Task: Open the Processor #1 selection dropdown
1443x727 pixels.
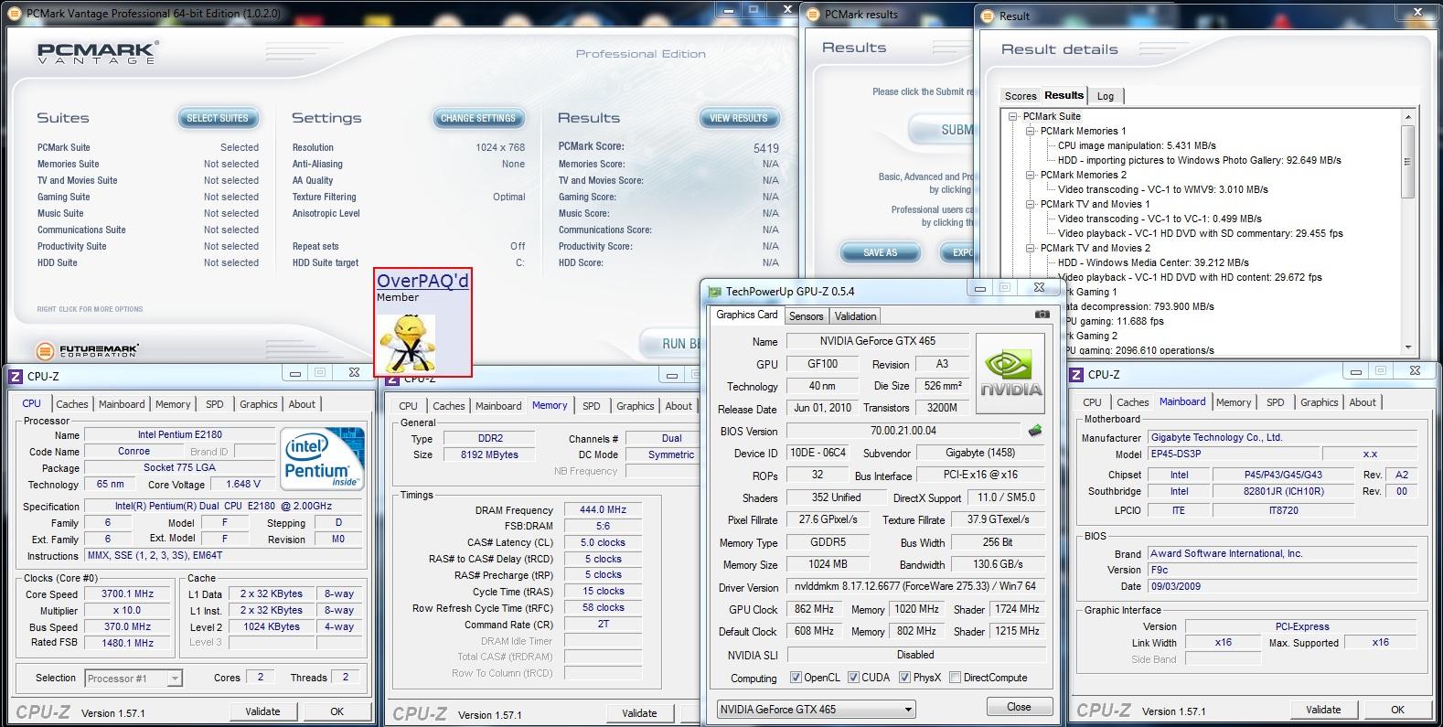Action: [x=134, y=679]
